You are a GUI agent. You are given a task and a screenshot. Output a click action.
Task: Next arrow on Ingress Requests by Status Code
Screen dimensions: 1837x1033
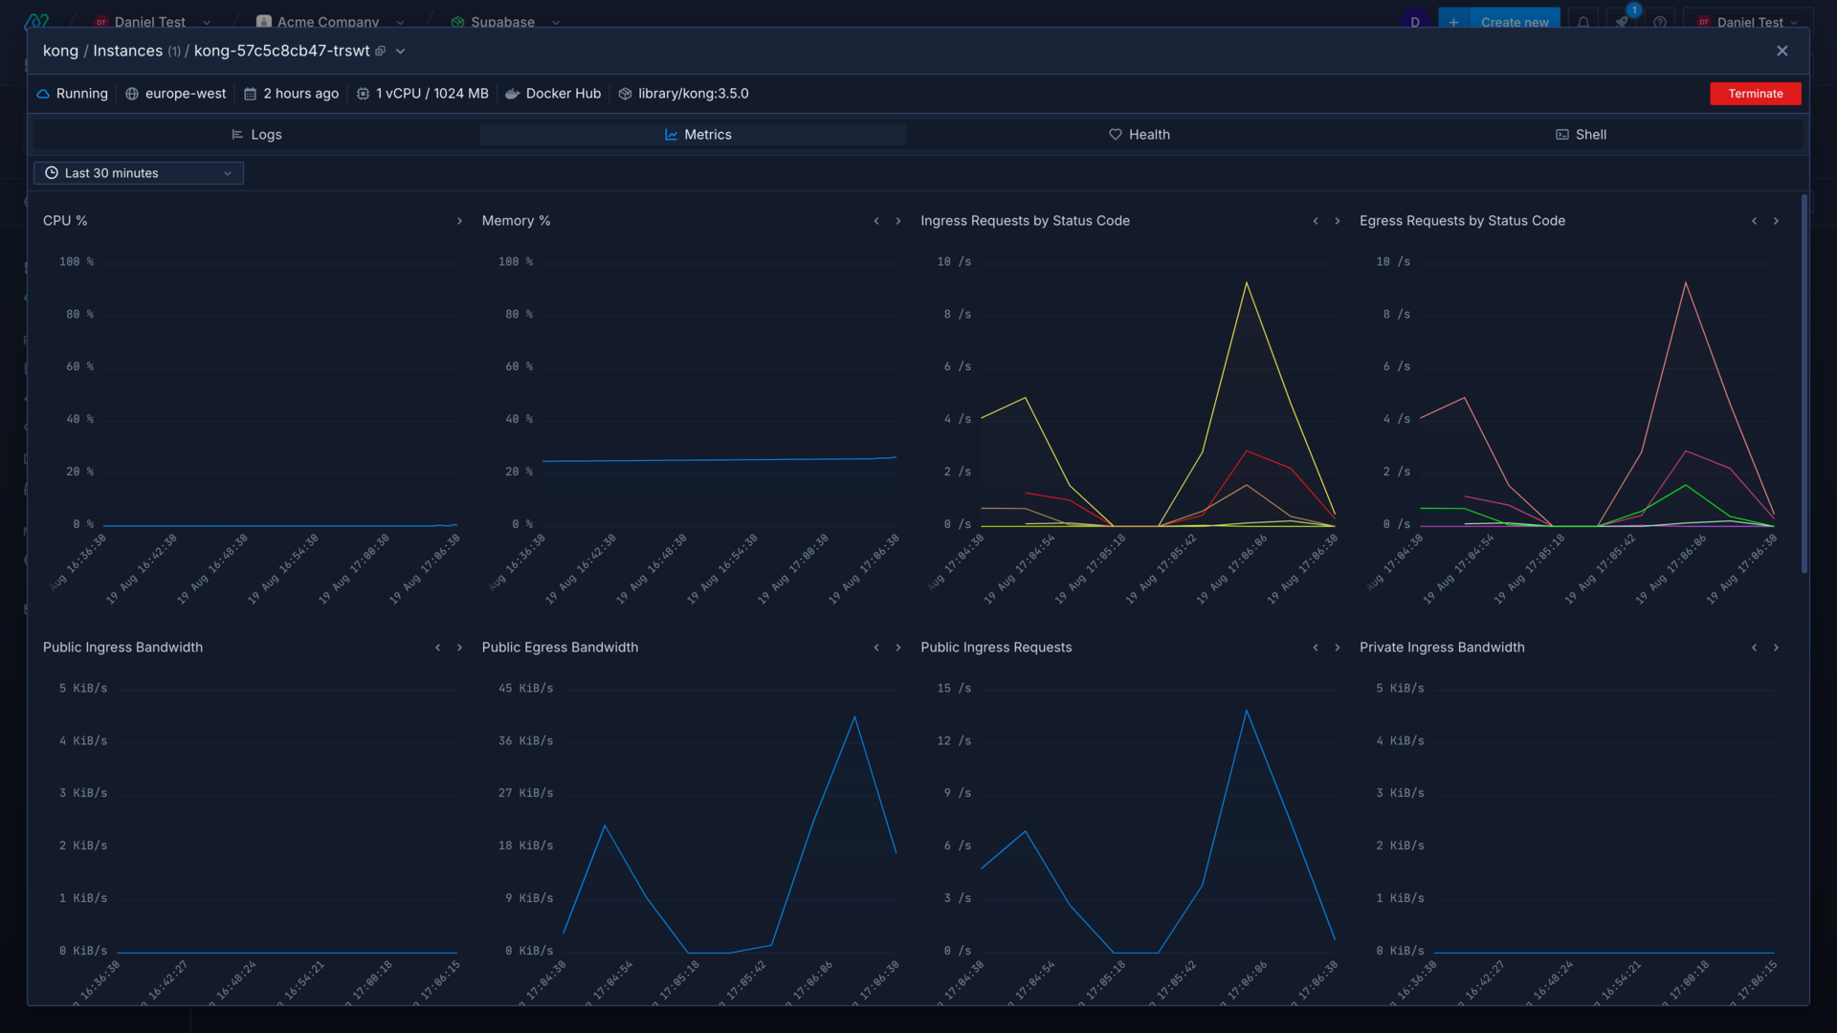(x=1338, y=221)
